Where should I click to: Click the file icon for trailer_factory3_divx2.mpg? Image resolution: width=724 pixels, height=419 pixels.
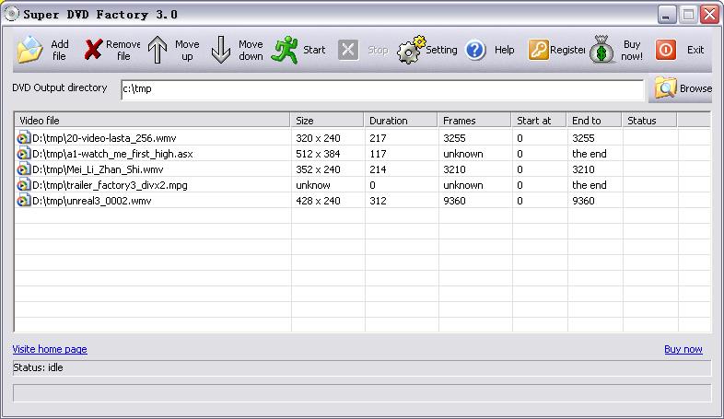[23, 185]
